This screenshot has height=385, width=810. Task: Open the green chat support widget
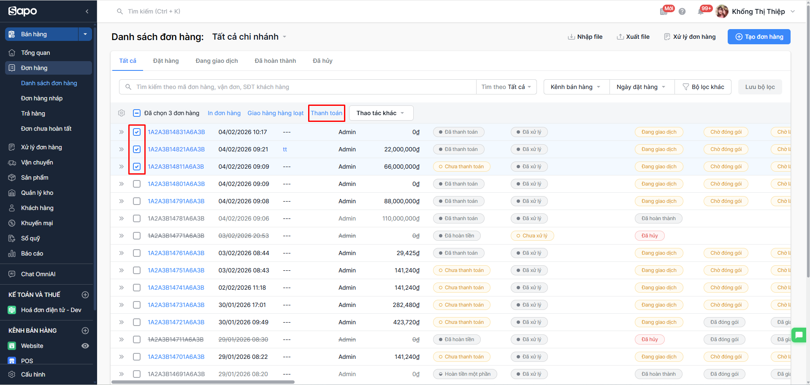pos(799,335)
